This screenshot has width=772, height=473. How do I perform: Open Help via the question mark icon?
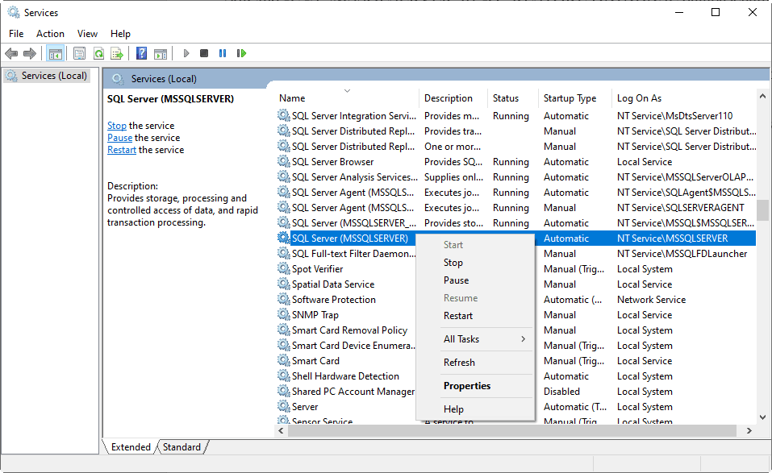click(x=141, y=53)
